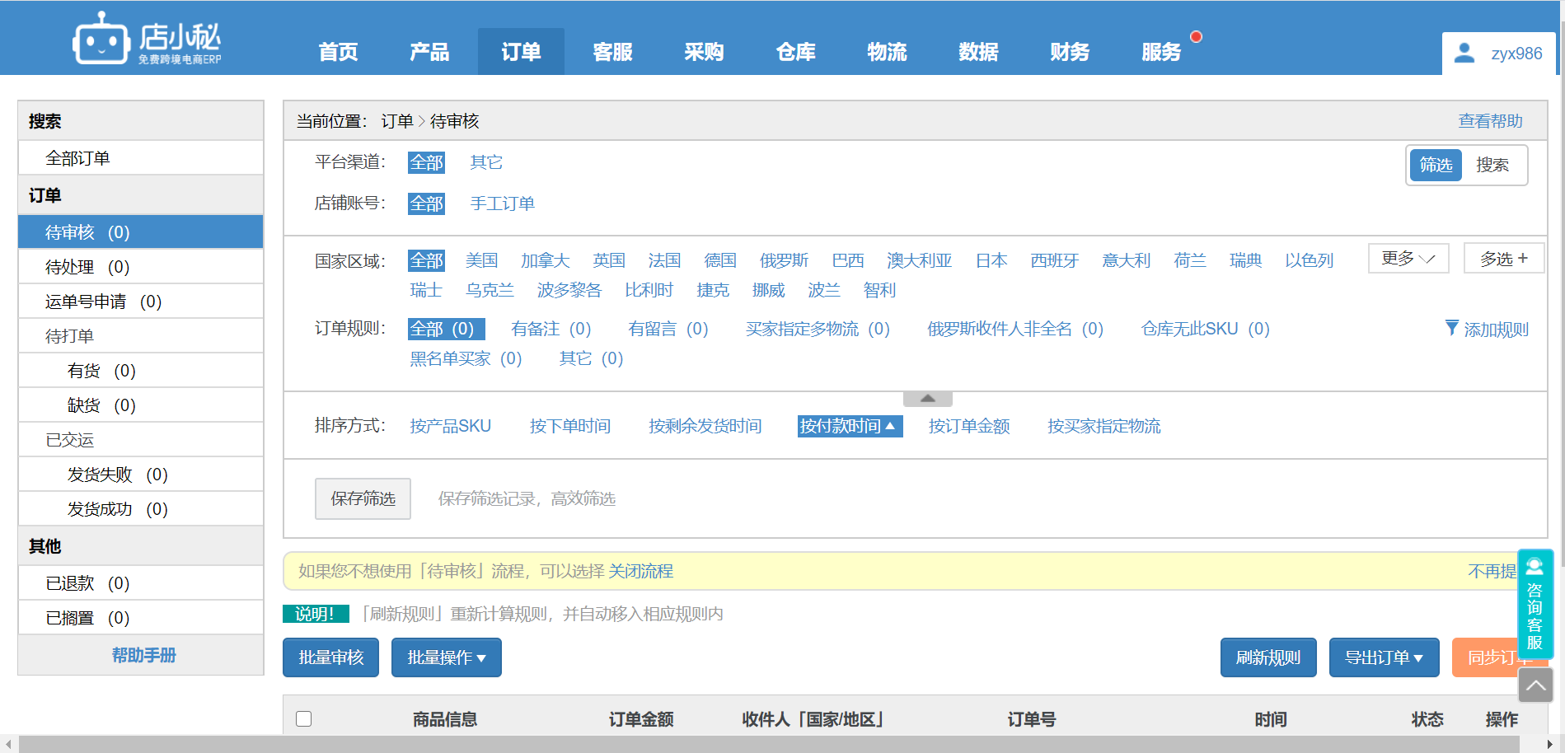Select 全部订单 in sidebar

(x=141, y=157)
